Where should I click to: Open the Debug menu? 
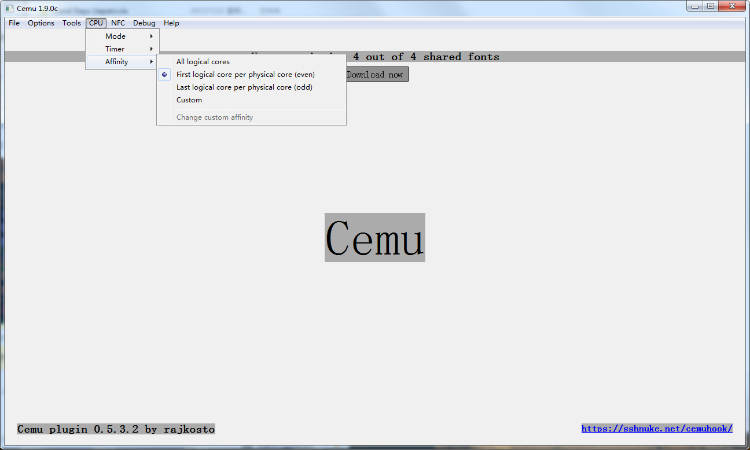[x=144, y=23]
